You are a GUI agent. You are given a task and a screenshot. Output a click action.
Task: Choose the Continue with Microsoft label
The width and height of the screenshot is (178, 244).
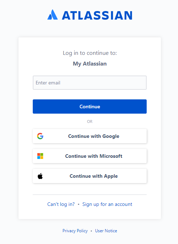click(94, 156)
